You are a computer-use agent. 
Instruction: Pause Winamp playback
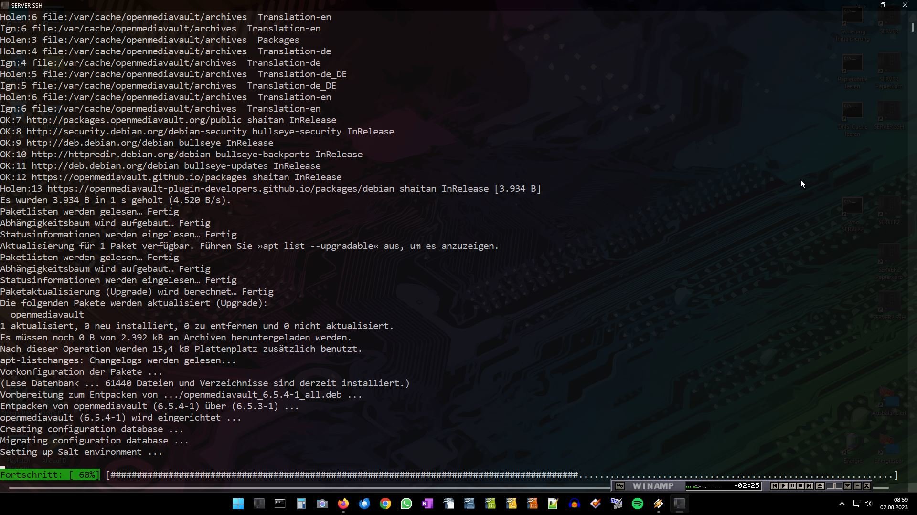pyautogui.click(x=792, y=486)
